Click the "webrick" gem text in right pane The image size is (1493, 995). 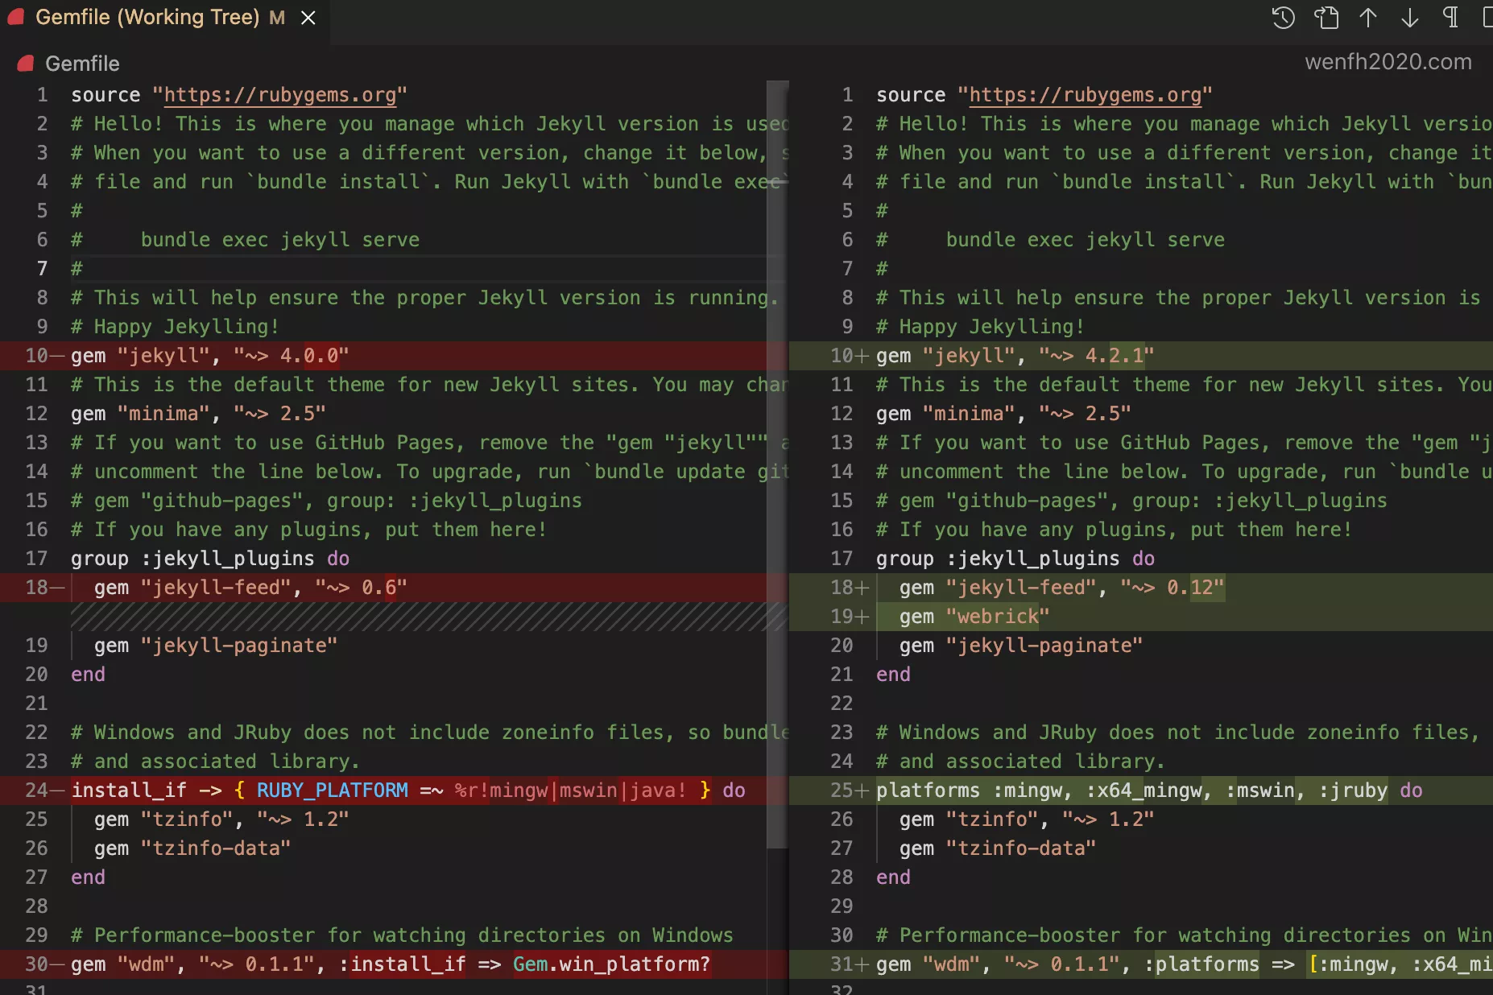(998, 617)
